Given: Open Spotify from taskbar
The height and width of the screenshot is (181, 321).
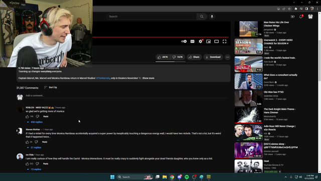Looking at the screenshot, I should coord(187,177).
